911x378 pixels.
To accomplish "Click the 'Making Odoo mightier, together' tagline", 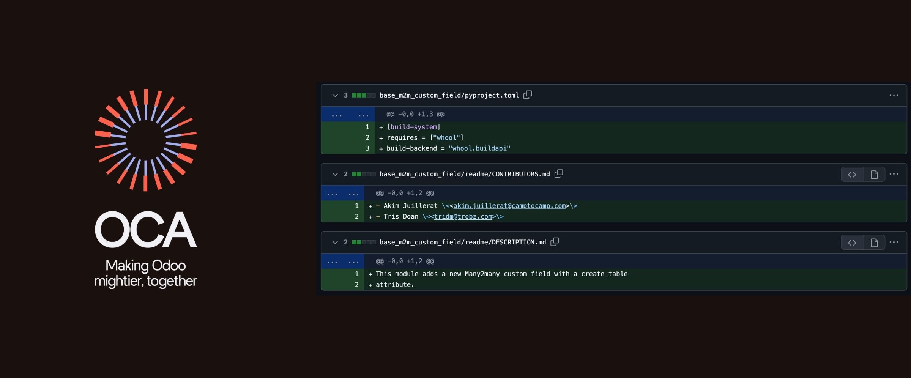I will (145, 273).
